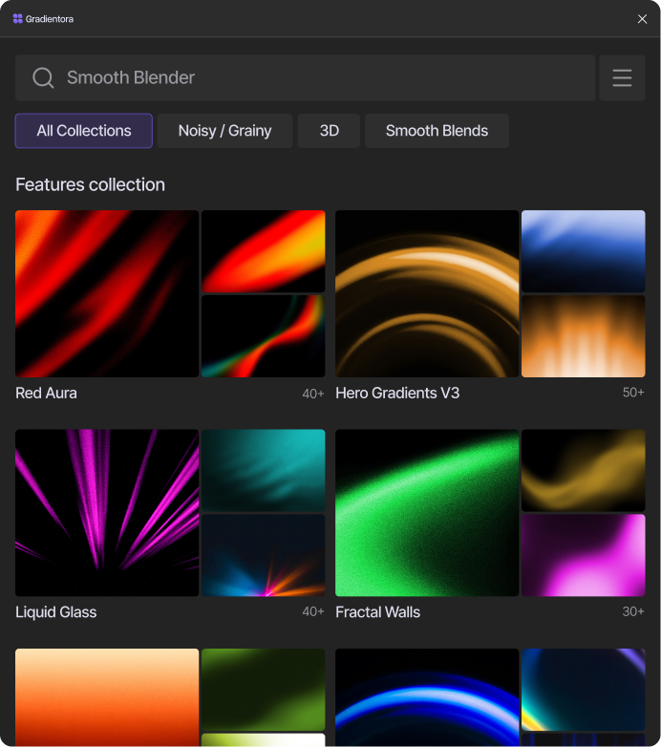
Task: Open the dark green gradient thumbnail
Action: [x=264, y=690]
